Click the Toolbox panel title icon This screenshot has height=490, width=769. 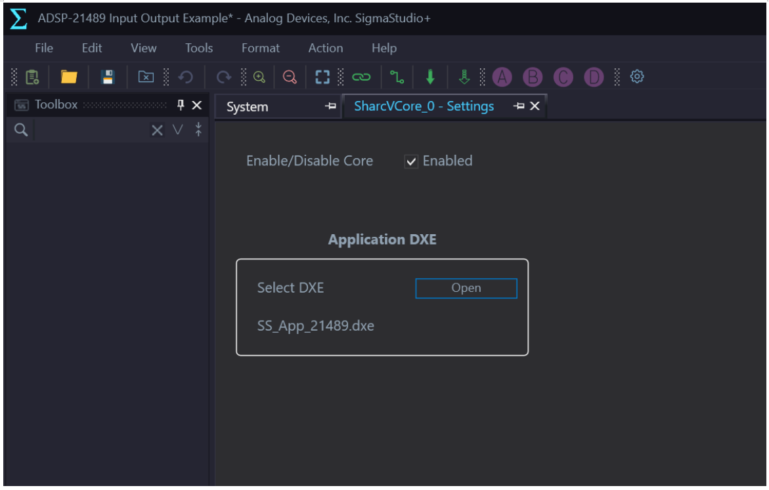pos(21,105)
